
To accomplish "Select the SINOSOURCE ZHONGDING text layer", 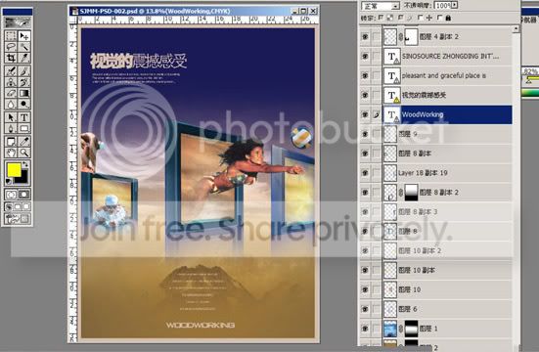I will [448, 56].
